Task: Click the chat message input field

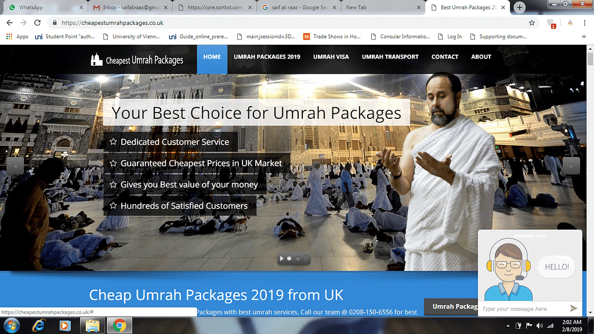Action: [x=522, y=308]
